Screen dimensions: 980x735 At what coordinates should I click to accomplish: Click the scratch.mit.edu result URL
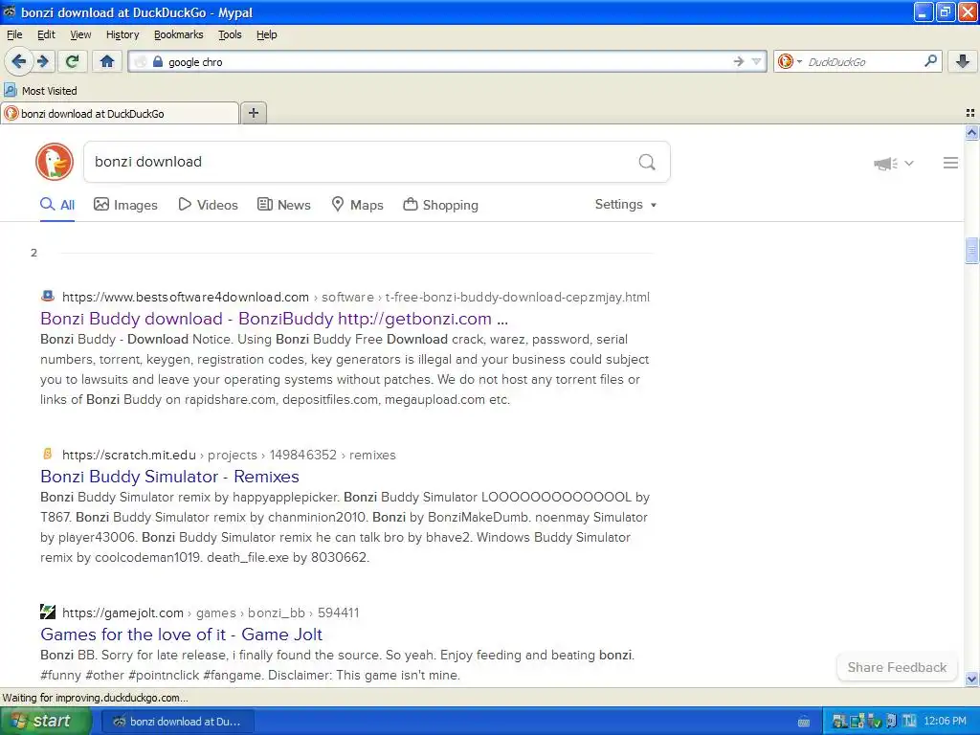(x=229, y=455)
